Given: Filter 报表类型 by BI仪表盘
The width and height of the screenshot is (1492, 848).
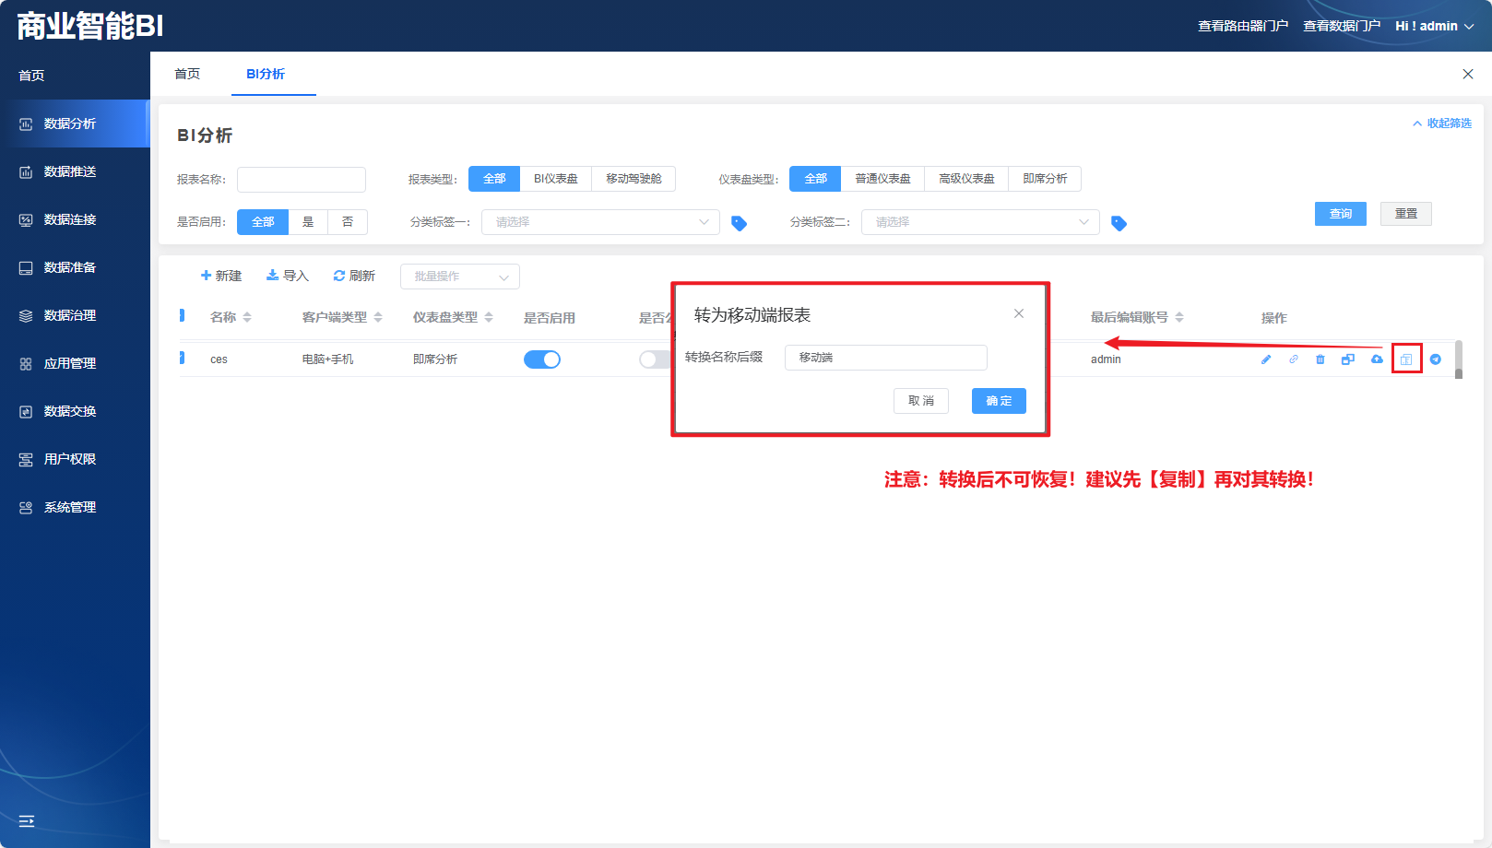Looking at the screenshot, I should click(556, 179).
